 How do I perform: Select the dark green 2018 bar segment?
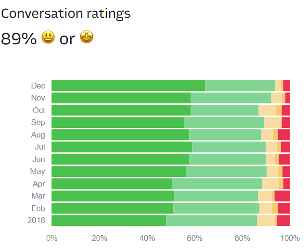(x=109, y=220)
